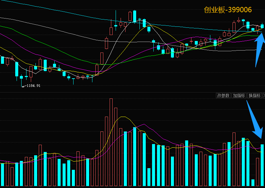
Task: Click the 1184.91 low price label
Action: pos(33,86)
